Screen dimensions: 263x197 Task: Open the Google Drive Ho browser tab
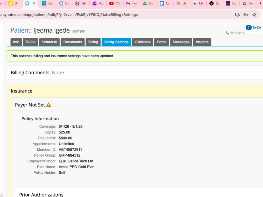pyautogui.click(x=248, y=3)
